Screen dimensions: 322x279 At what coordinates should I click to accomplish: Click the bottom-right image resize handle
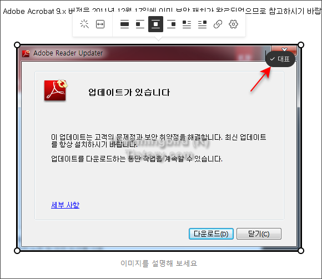[x=301, y=251]
